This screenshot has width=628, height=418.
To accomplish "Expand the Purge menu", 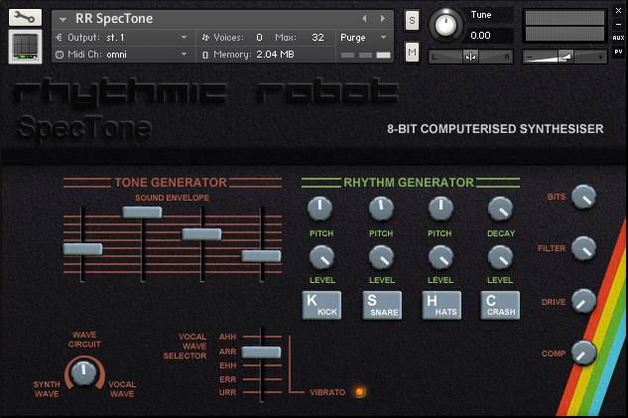I will point(363,37).
